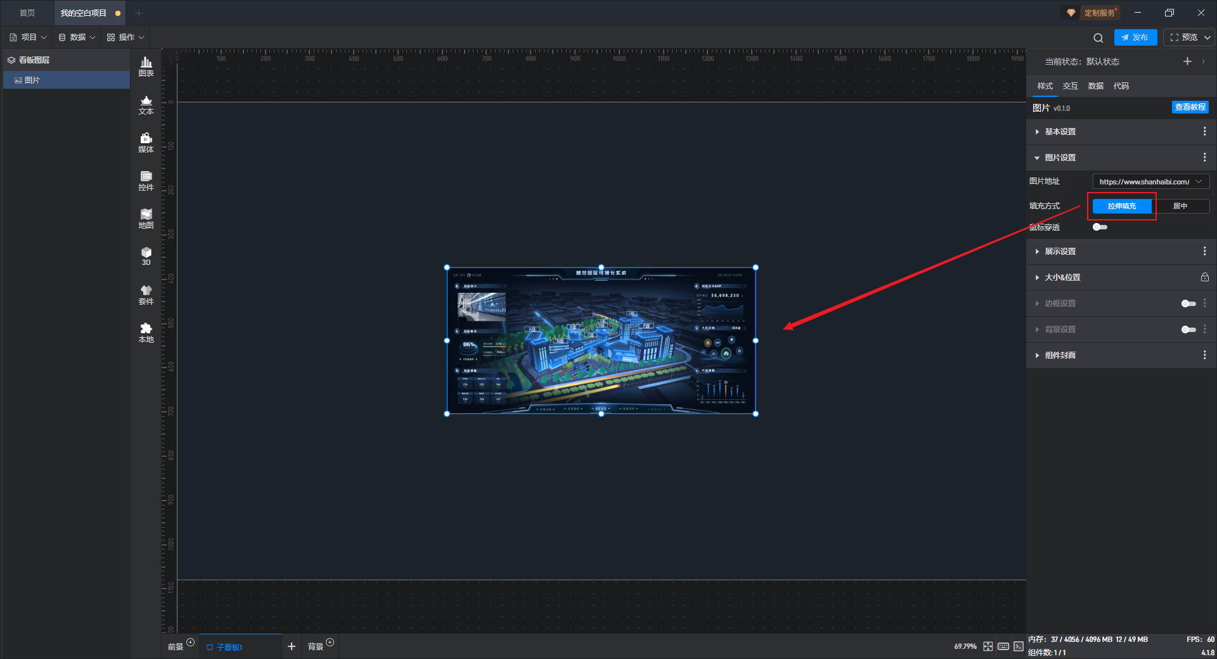Click the 定制服务 diamond button

tap(1090, 13)
